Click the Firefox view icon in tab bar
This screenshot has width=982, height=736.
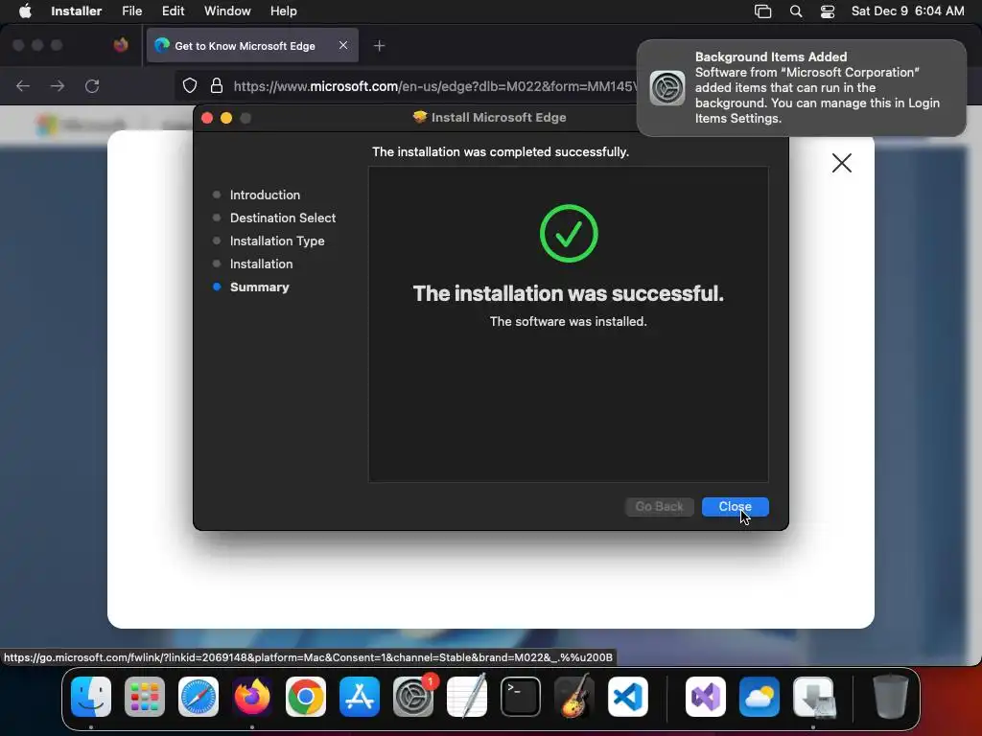[x=121, y=45]
